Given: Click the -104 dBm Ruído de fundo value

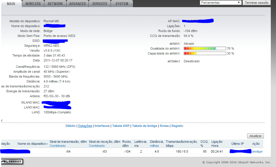Looking at the screenshot, I should coord(190,31).
